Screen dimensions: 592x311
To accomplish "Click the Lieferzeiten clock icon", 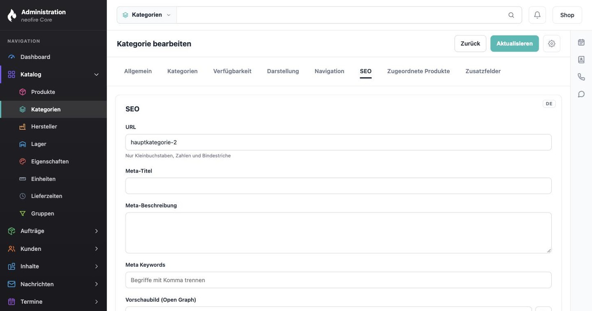I will coord(23,196).
